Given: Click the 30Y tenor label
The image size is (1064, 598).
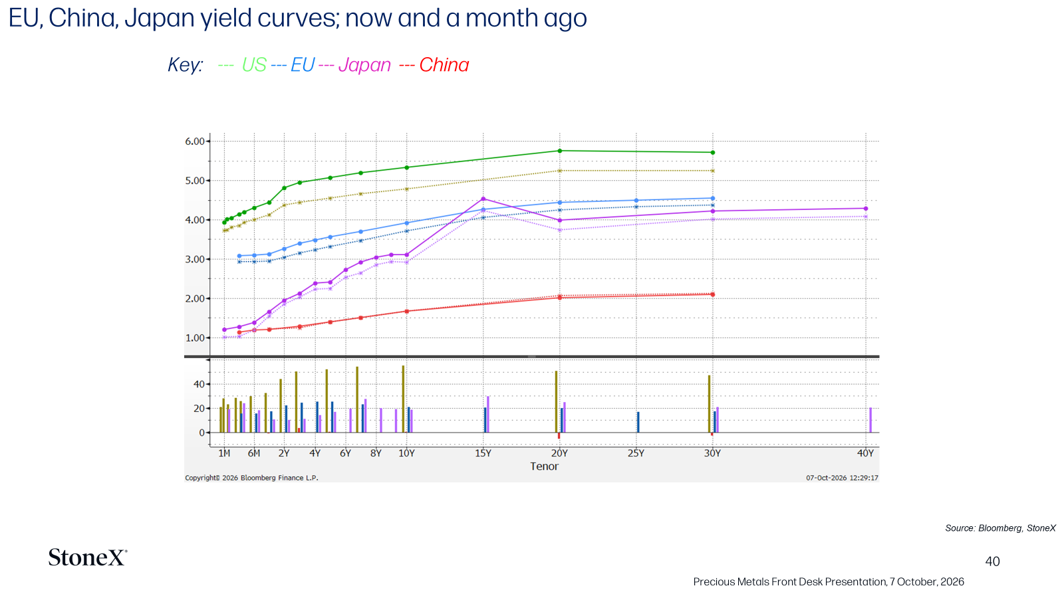Looking at the screenshot, I should pyautogui.click(x=712, y=453).
